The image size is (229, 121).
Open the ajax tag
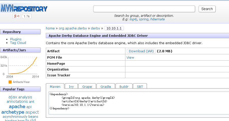pyautogui.click(x=13, y=97)
